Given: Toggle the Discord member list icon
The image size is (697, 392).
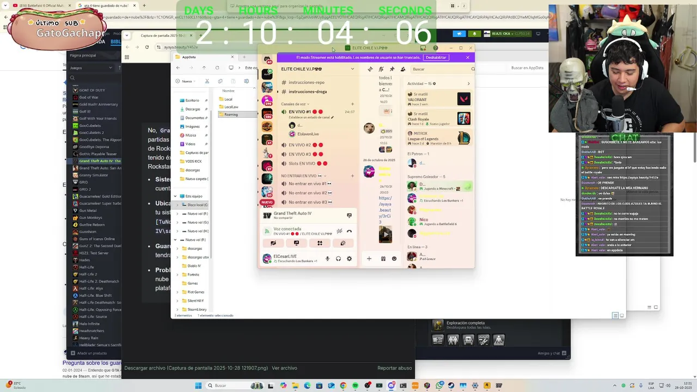Looking at the screenshot, I should (403, 69).
